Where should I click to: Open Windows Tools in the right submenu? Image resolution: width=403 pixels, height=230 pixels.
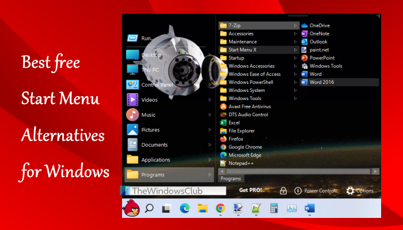(340, 66)
